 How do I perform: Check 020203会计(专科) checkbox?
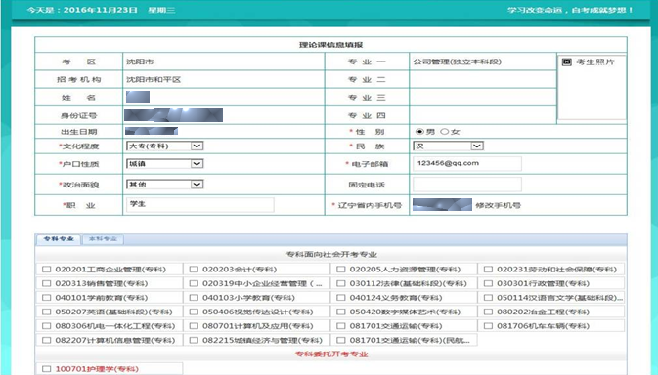point(194,270)
